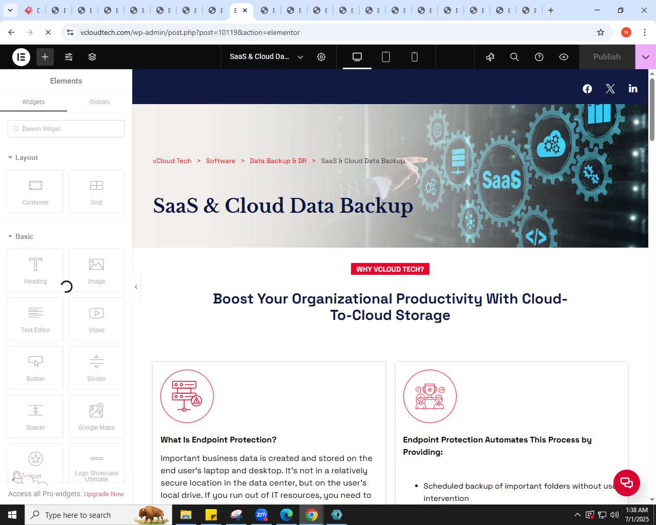Collapse the Layout section
Screen dimensions: 656x525
click(x=23, y=157)
